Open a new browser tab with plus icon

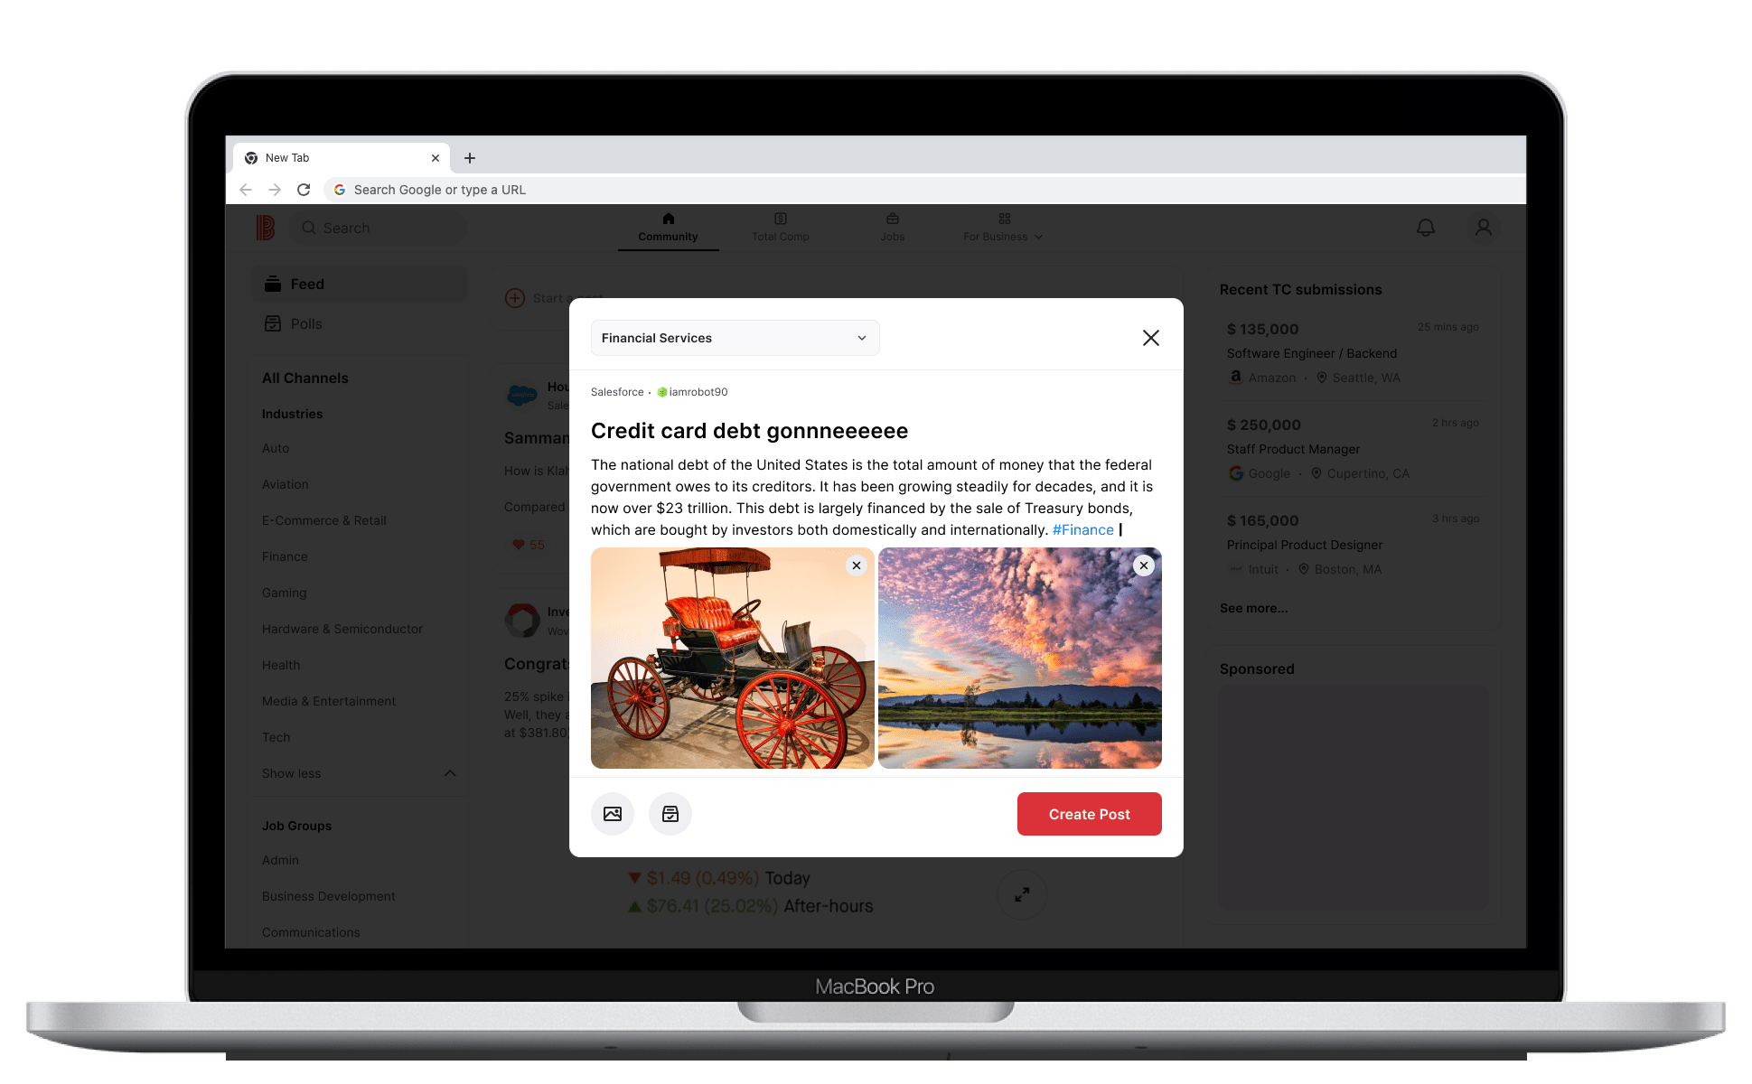pos(470,158)
